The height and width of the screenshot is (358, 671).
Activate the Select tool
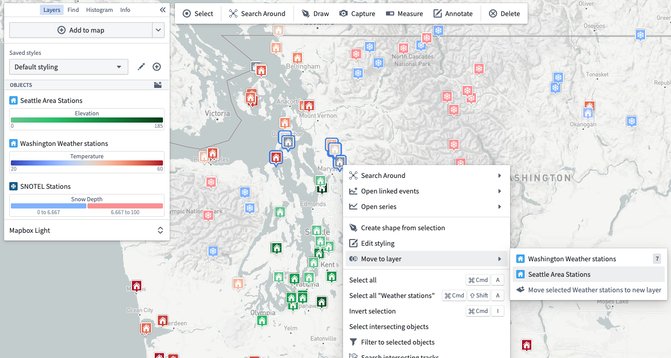(x=198, y=13)
